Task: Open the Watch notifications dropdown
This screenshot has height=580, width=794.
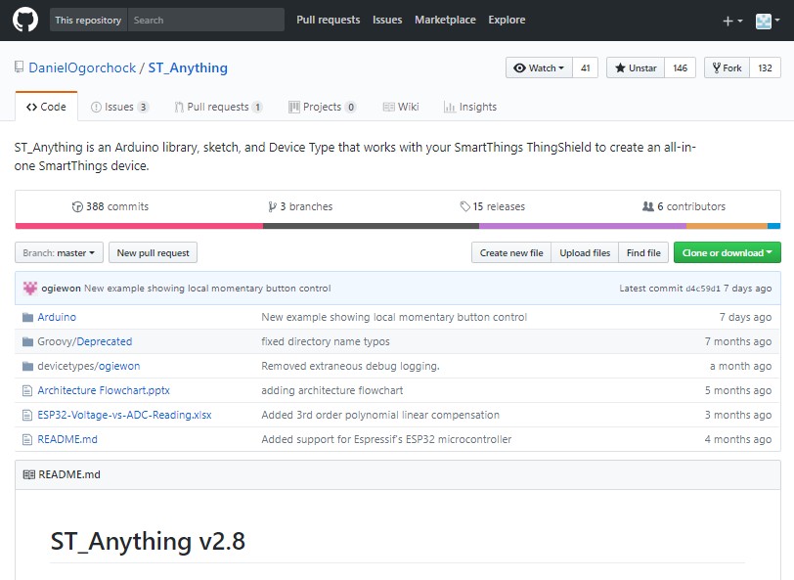Action: click(540, 67)
